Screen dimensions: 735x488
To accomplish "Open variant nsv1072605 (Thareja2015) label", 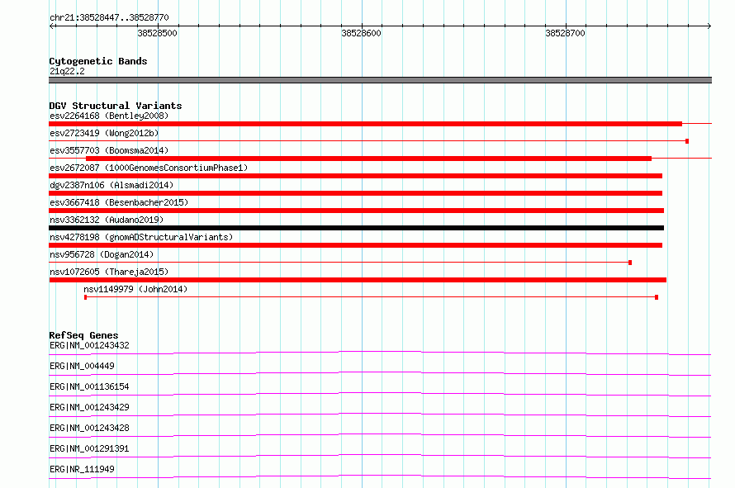I will pyautogui.click(x=109, y=272).
